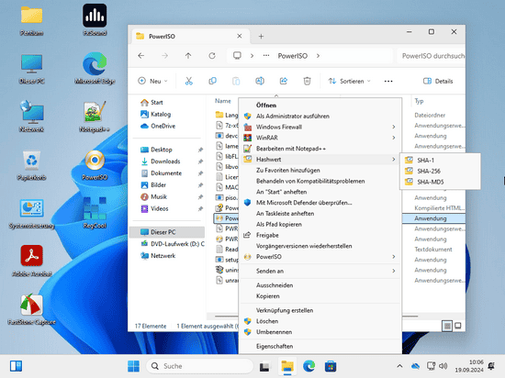Go back with the left arrow button
505x378 pixels.
point(141,56)
